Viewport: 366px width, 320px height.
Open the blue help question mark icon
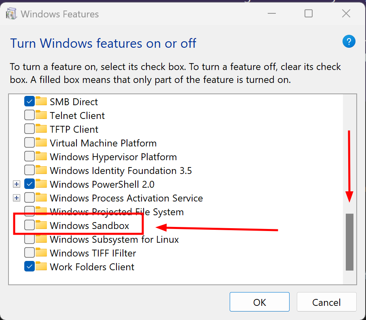(349, 42)
